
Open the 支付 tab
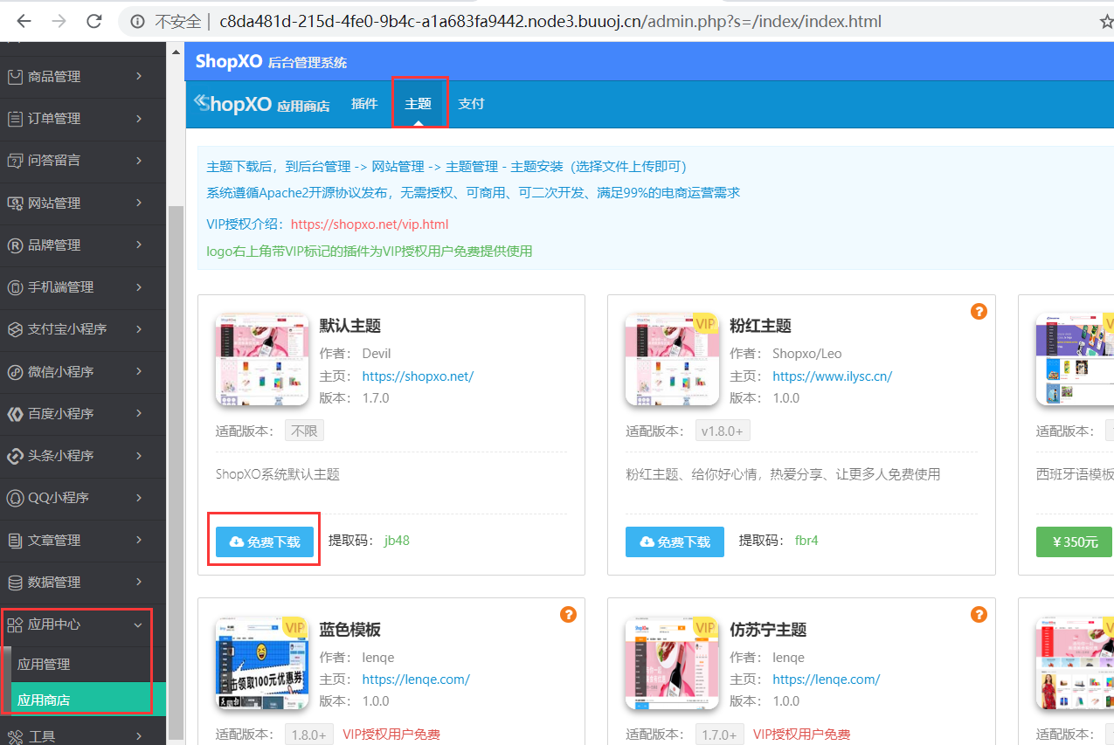click(472, 103)
